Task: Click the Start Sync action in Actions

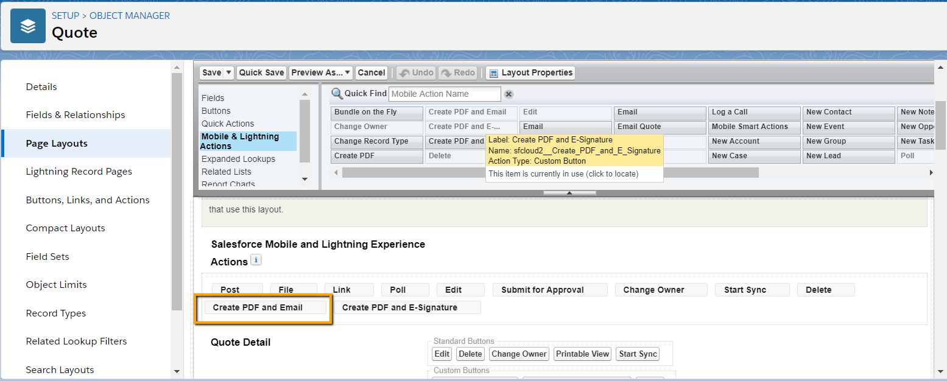Action: (752, 290)
